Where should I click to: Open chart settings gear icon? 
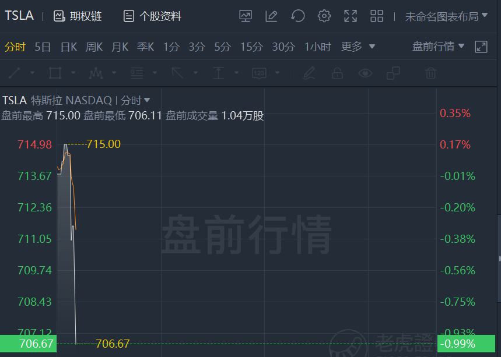click(x=324, y=16)
